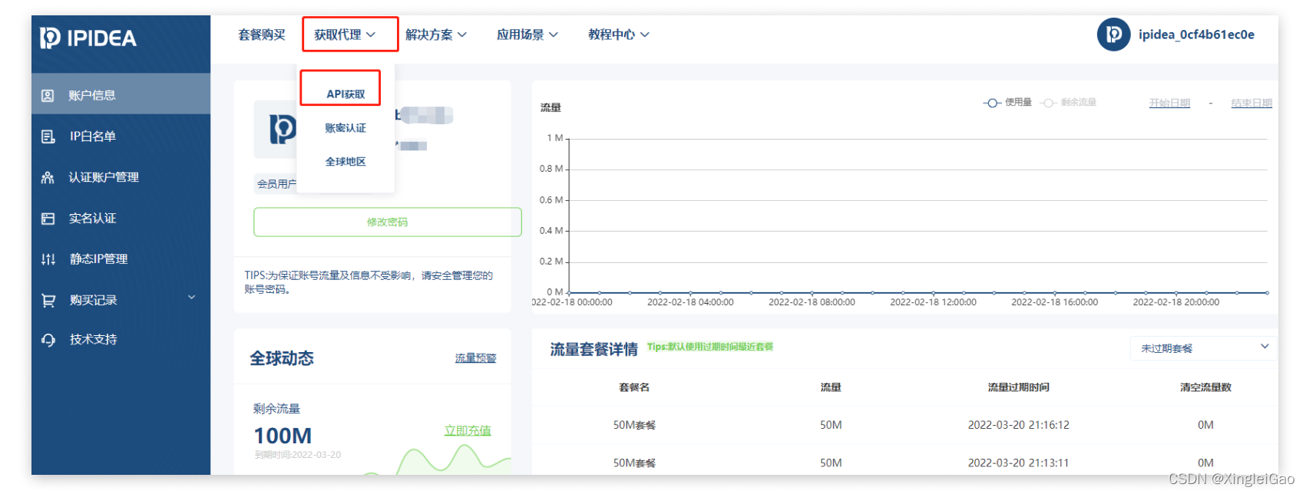This screenshot has height=494, width=1306.
Task: Open the 解决方案 dropdown menu
Action: [435, 35]
